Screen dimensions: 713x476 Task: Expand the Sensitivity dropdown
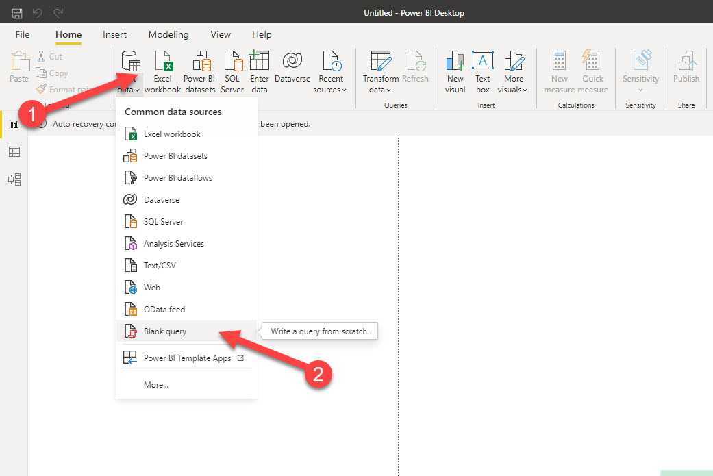click(640, 90)
